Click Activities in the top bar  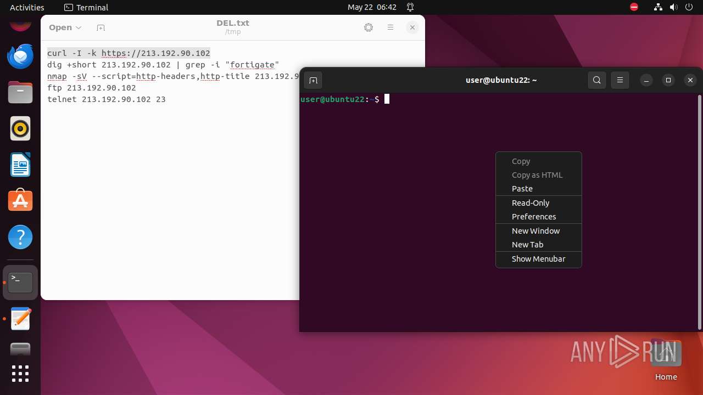(x=27, y=7)
